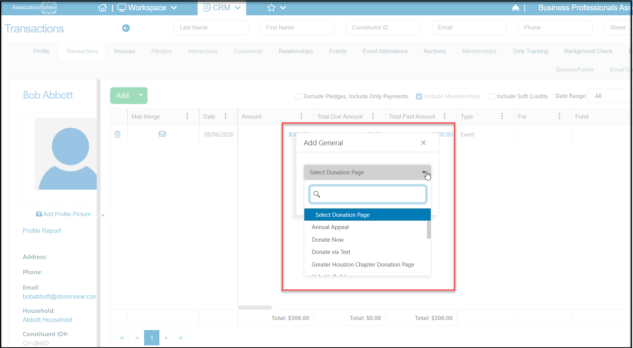This screenshot has height=348, width=633.
Task: Click the Email search field
Action: coord(469,28)
